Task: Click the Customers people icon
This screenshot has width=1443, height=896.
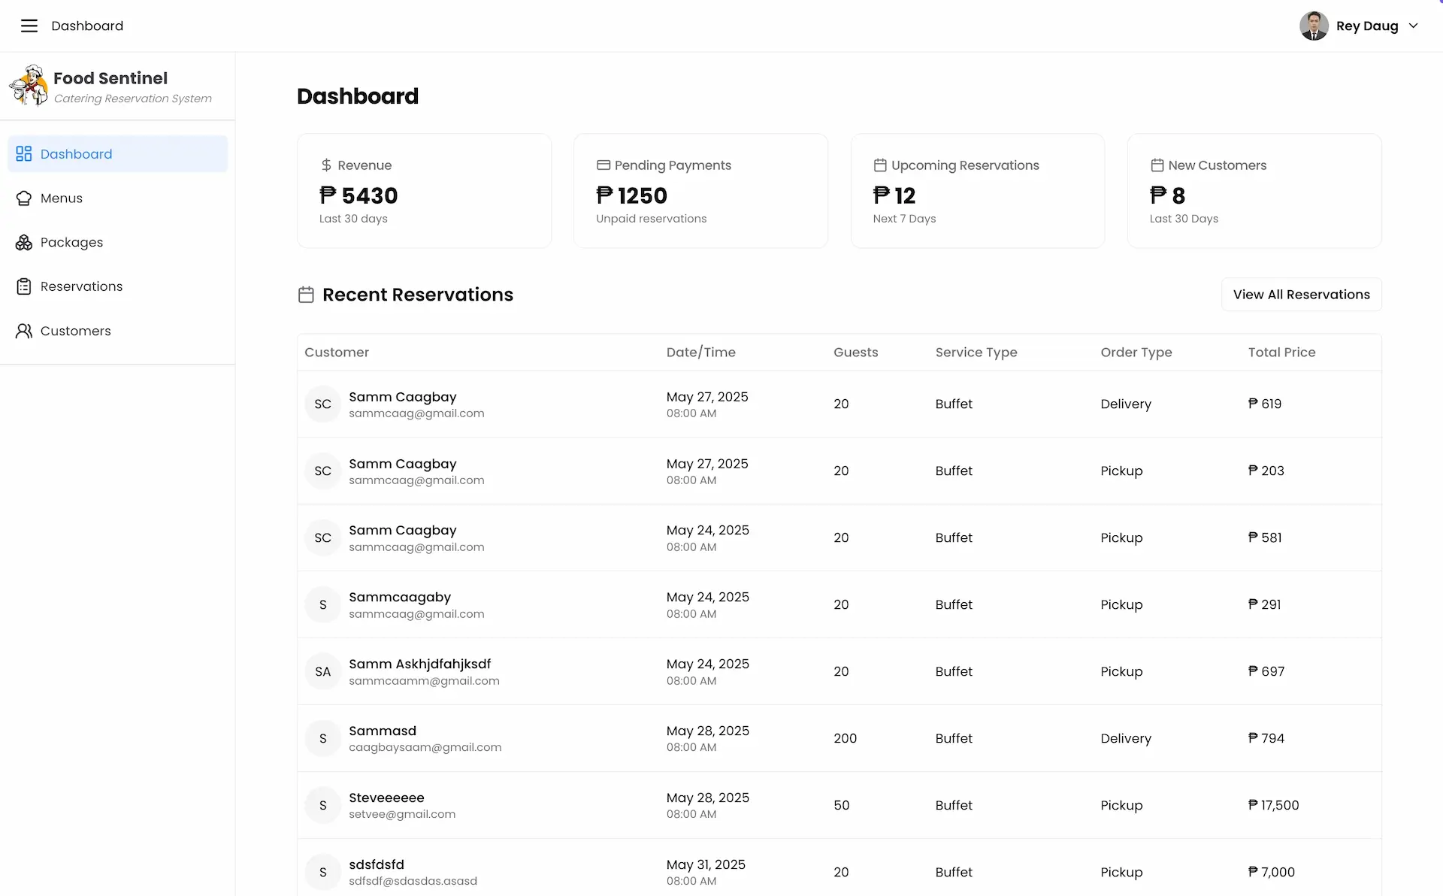Action: (24, 331)
